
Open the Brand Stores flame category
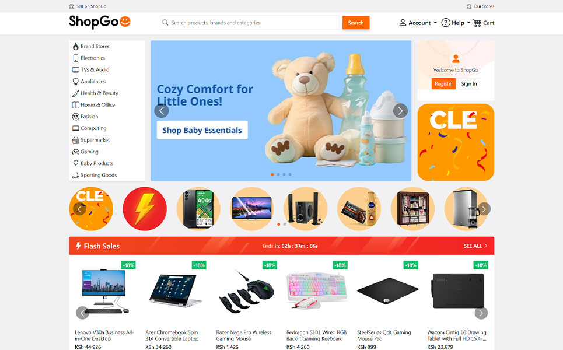pyautogui.click(x=91, y=46)
